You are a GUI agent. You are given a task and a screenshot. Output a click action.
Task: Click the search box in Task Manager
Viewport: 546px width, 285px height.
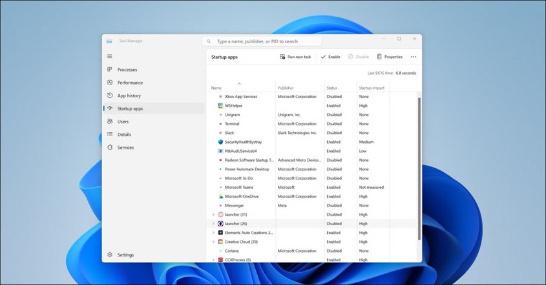[x=262, y=41]
